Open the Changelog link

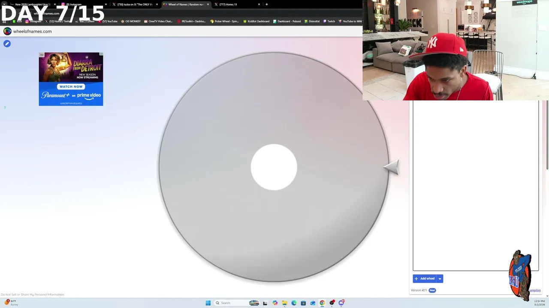[534, 290]
